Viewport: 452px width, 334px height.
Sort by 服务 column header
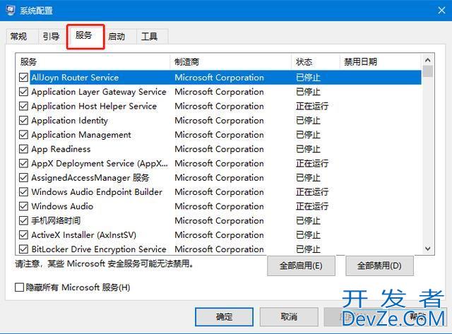pyautogui.click(x=93, y=61)
